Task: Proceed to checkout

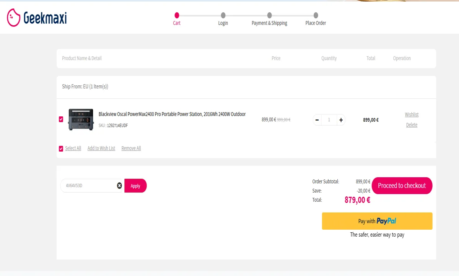Action: 402,186
